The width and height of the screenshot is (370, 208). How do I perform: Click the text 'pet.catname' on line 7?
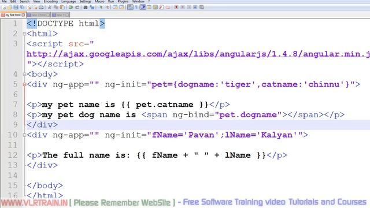point(164,105)
